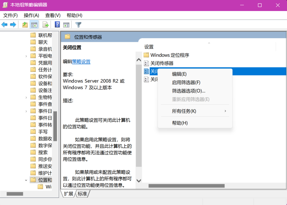This screenshot has height=205, width=287.
Task: Select the 数字保 tree item
Action: tap(45, 146)
